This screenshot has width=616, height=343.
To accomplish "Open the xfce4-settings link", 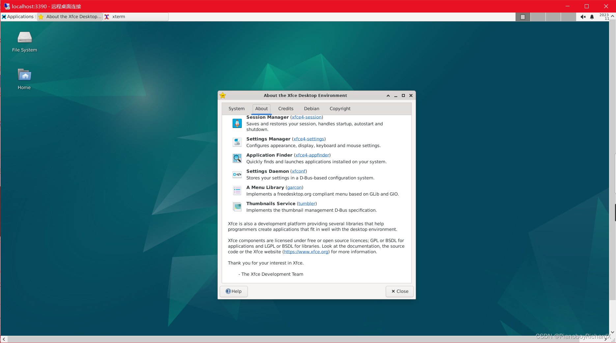I will click(x=309, y=139).
